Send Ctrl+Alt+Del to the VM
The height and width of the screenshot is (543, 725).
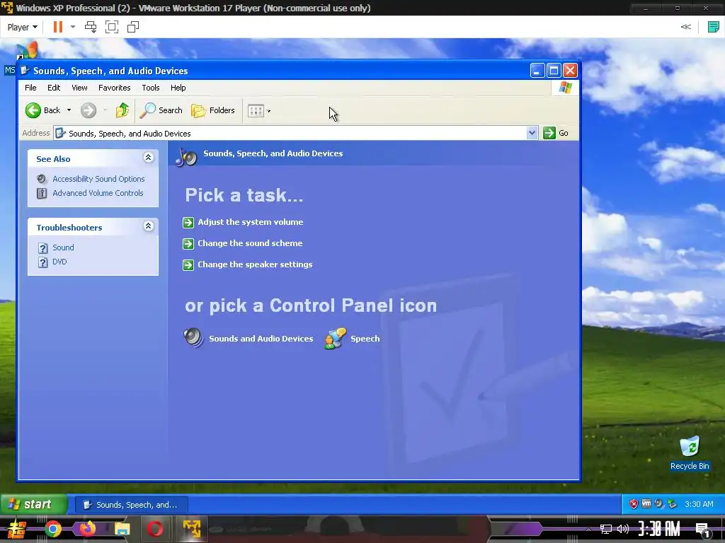(91, 28)
